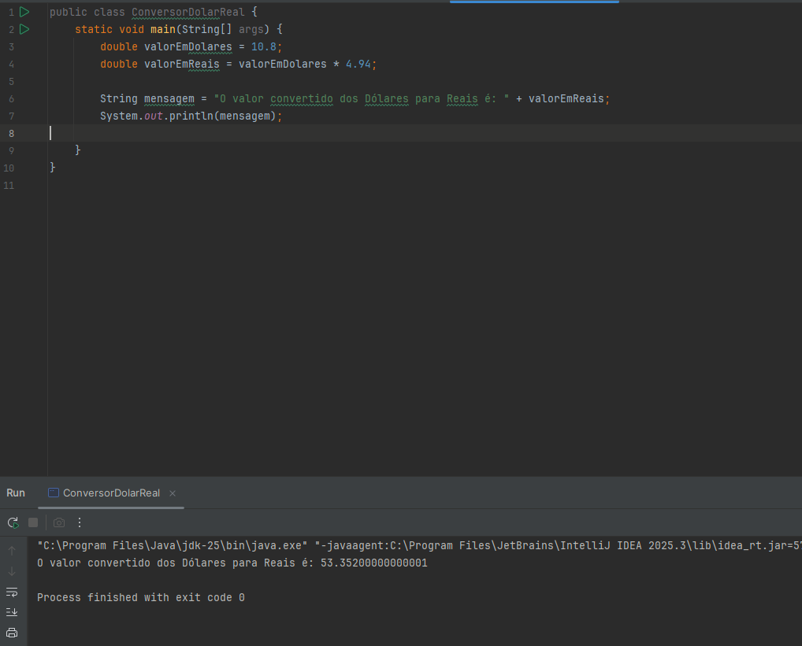The width and height of the screenshot is (802, 646).
Task: Print the console output
Action: click(12, 633)
